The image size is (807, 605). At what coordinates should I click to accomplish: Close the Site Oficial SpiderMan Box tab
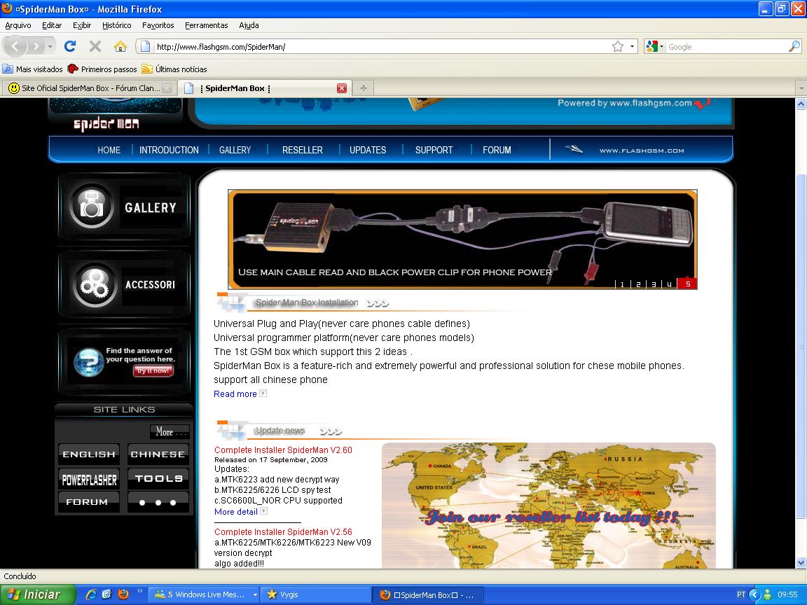pyautogui.click(x=167, y=88)
